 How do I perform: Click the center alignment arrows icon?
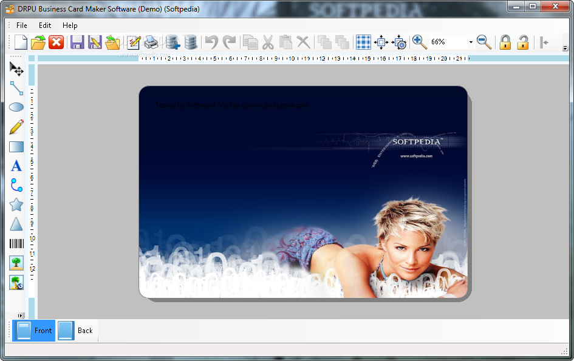click(x=381, y=42)
